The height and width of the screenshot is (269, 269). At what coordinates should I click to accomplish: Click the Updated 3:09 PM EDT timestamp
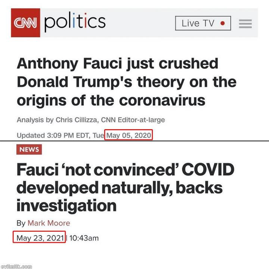pos(61,135)
